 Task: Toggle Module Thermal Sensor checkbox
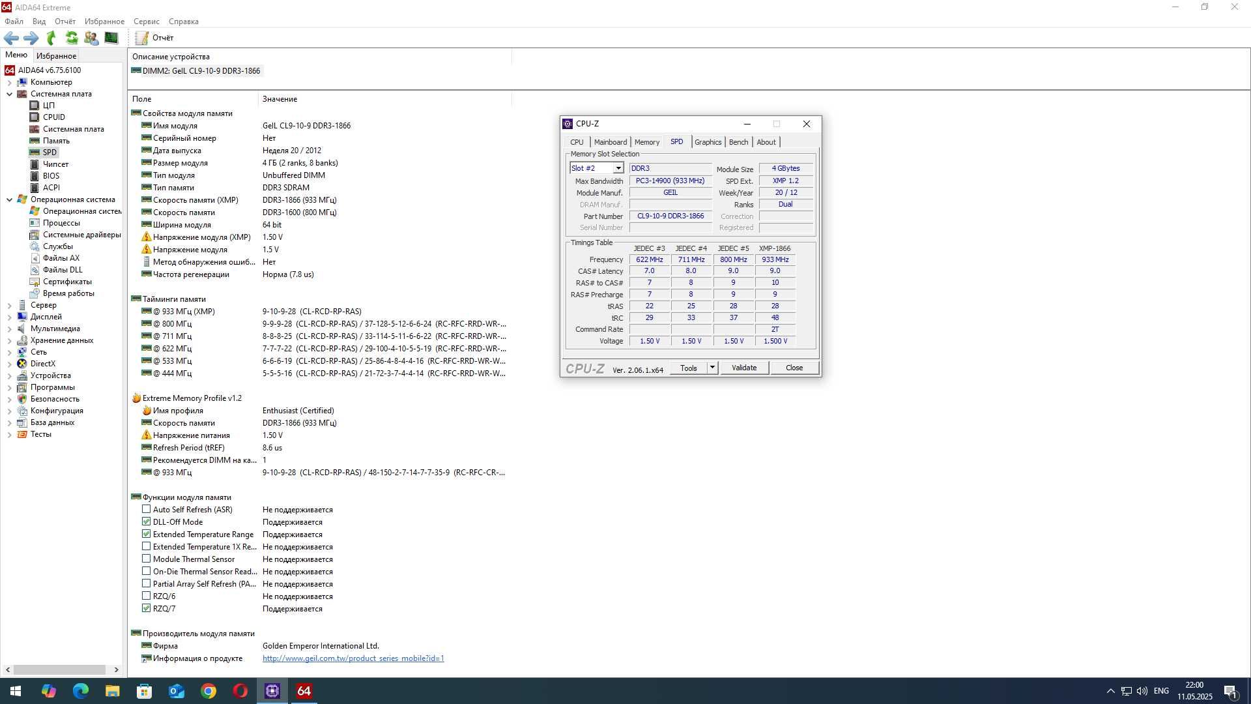(x=146, y=559)
